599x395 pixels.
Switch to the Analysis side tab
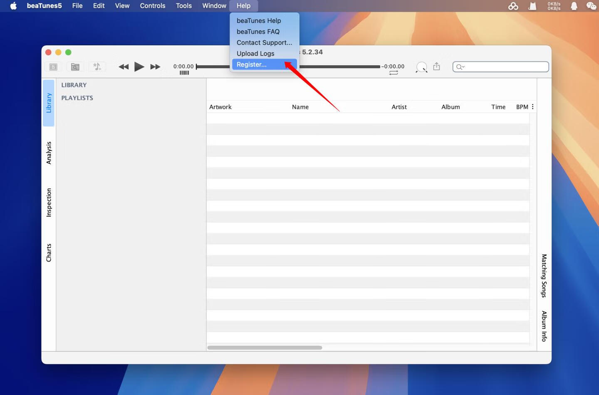pyautogui.click(x=49, y=153)
